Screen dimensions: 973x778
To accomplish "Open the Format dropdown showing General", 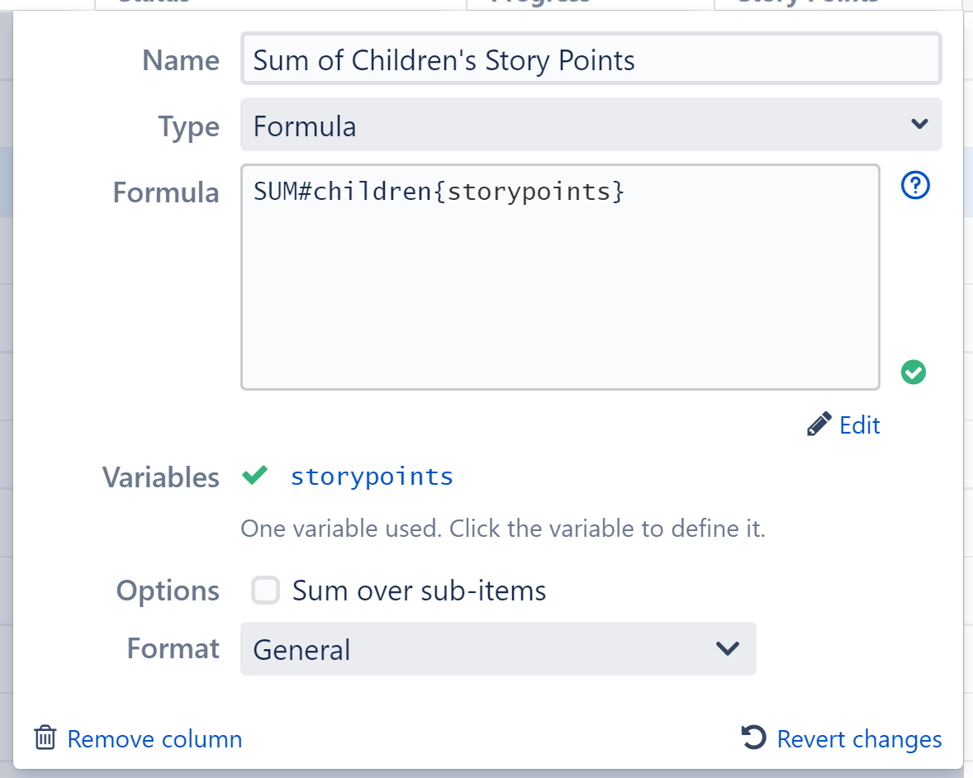I will pos(498,649).
